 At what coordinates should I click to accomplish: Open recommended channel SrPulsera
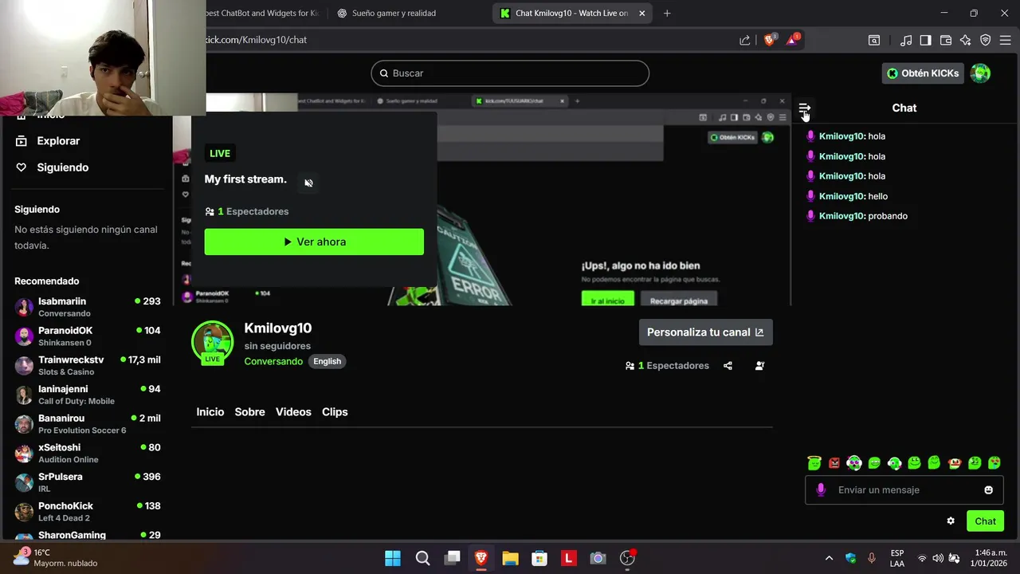click(88, 482)
